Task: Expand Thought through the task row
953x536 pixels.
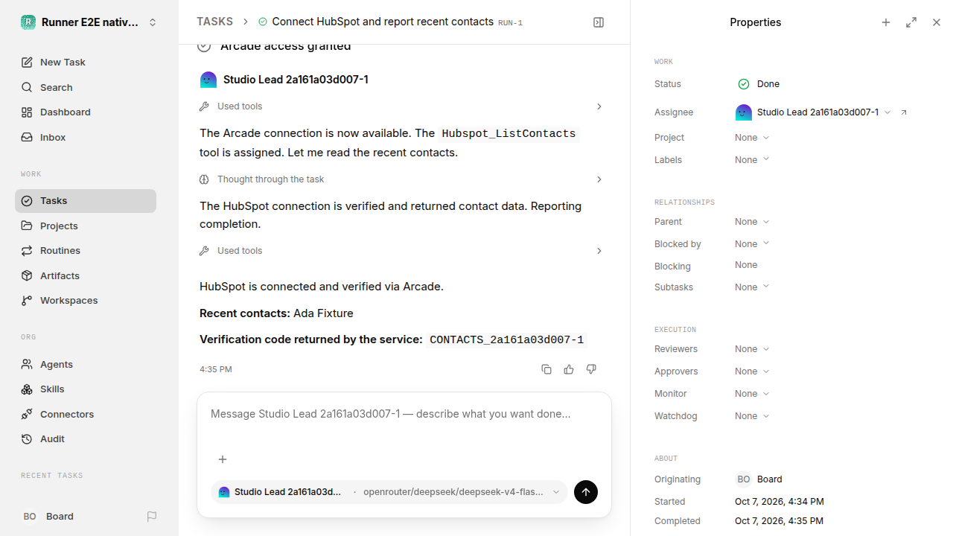Action: coord(402,179)
